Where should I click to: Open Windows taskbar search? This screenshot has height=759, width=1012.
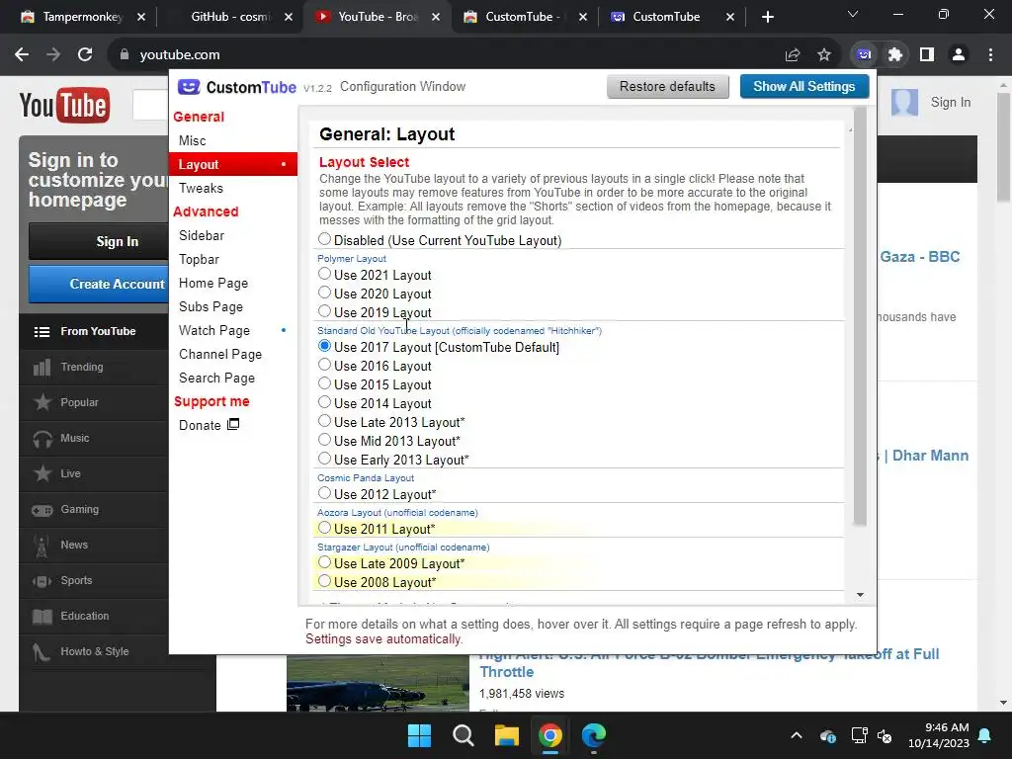tap(463, 735)
